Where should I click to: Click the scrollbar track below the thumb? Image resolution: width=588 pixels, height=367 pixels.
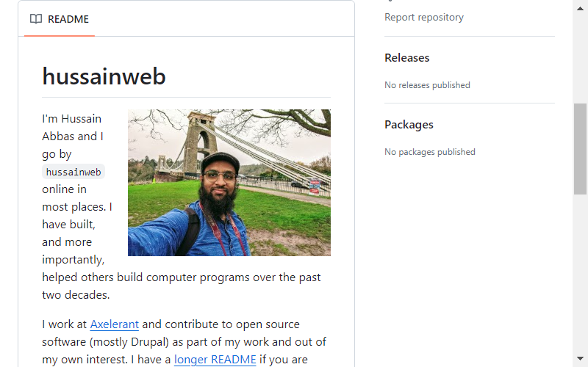click(x=580, y=273)
